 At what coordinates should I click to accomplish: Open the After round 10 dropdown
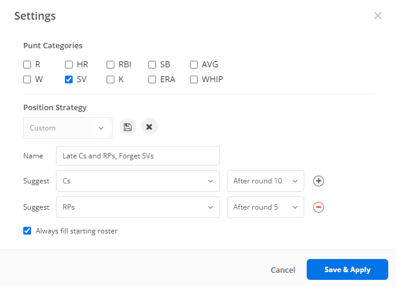pos(265,181)
